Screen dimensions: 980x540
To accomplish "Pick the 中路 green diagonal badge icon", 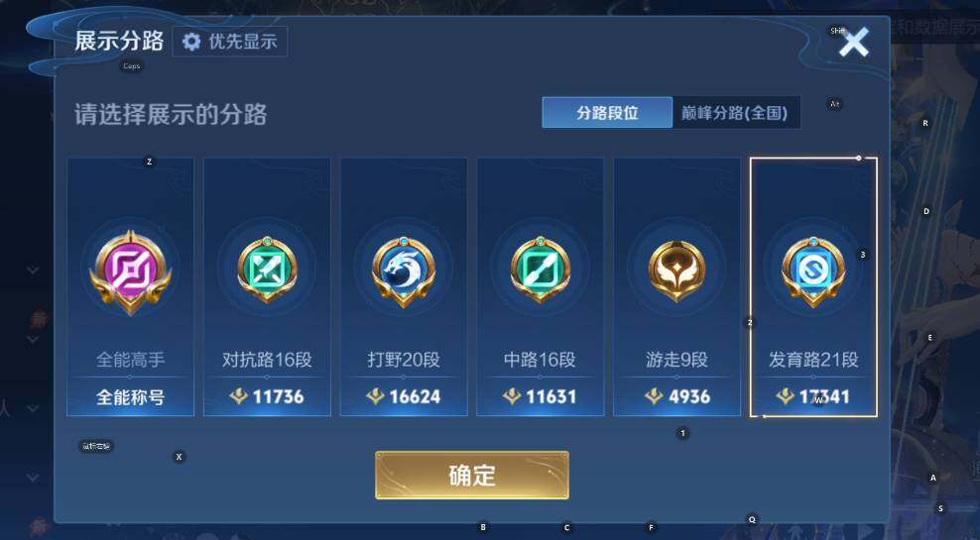I will [540, 270].
